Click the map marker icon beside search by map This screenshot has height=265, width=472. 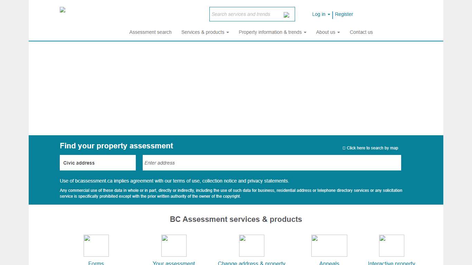344,148
